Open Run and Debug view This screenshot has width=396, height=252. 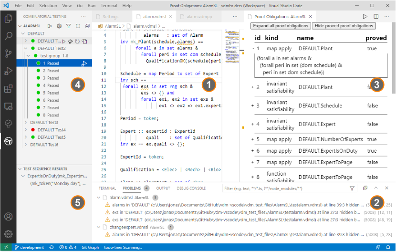[8, 71]
